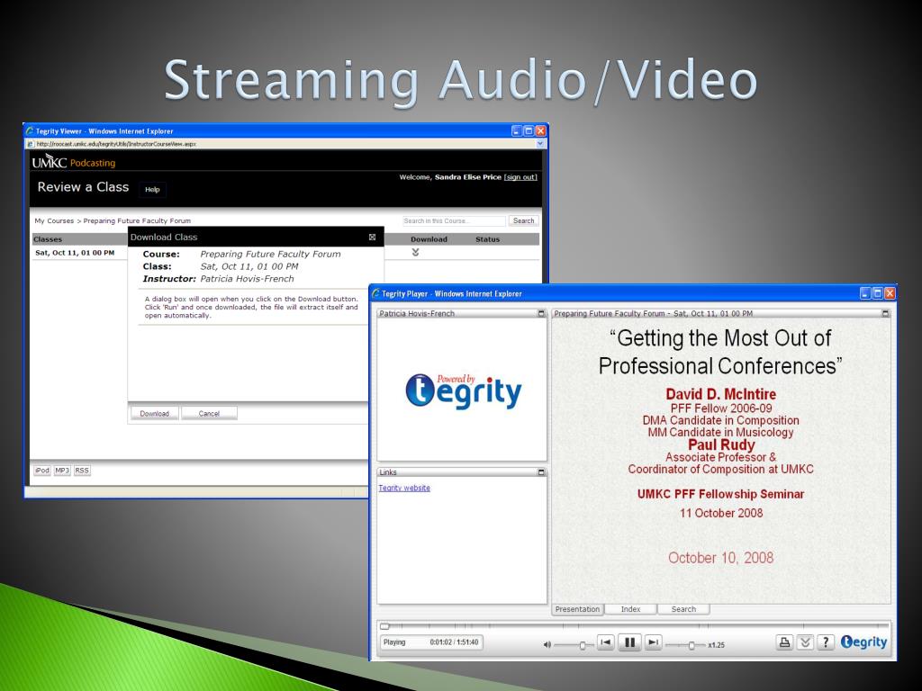Image resolution: width=922 pixels, height=691 pixels.
Task: Switch to the Index tab
Action: [630, 609]
